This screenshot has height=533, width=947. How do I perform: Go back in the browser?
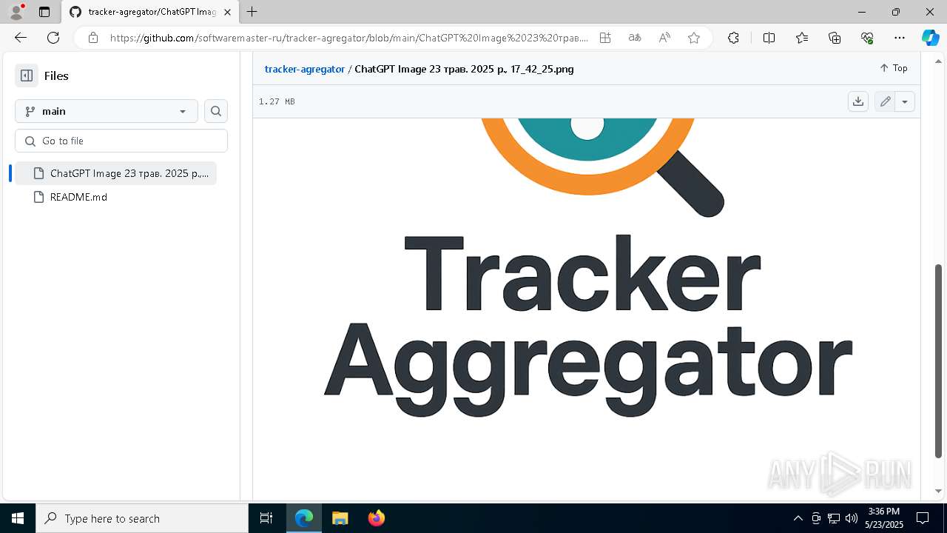[21, 38]
